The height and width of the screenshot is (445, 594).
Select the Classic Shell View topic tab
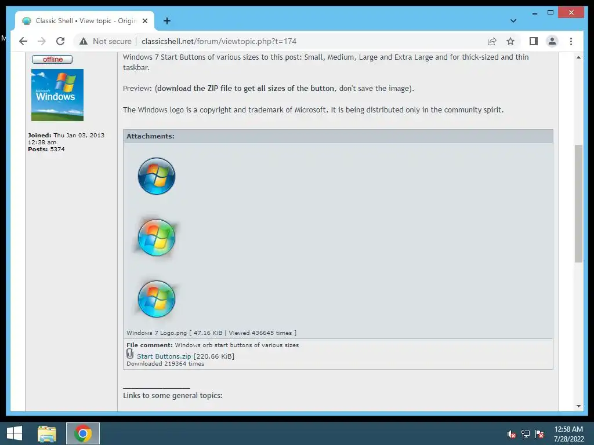tap(85, 21)
